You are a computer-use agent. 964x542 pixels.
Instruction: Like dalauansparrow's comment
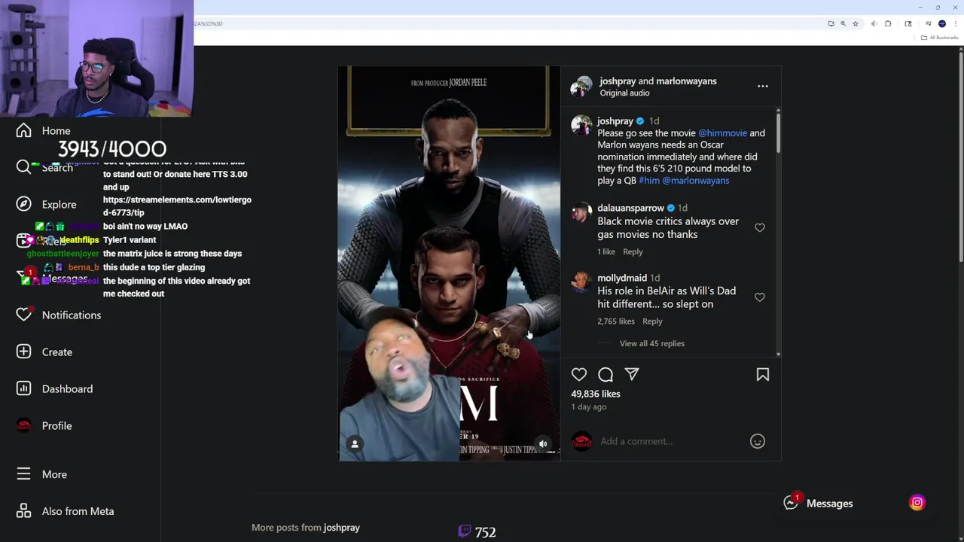click(x=760, y=227)
